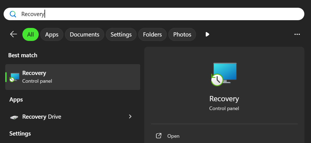This screenshot has width=311, height=143.
Task: Click the Open external-link icon
Action: point(158,136)
